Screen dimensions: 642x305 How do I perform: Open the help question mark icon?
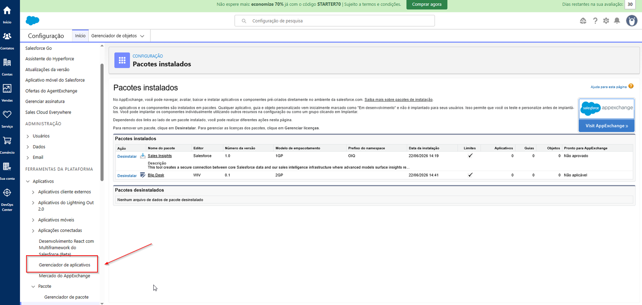595,21
